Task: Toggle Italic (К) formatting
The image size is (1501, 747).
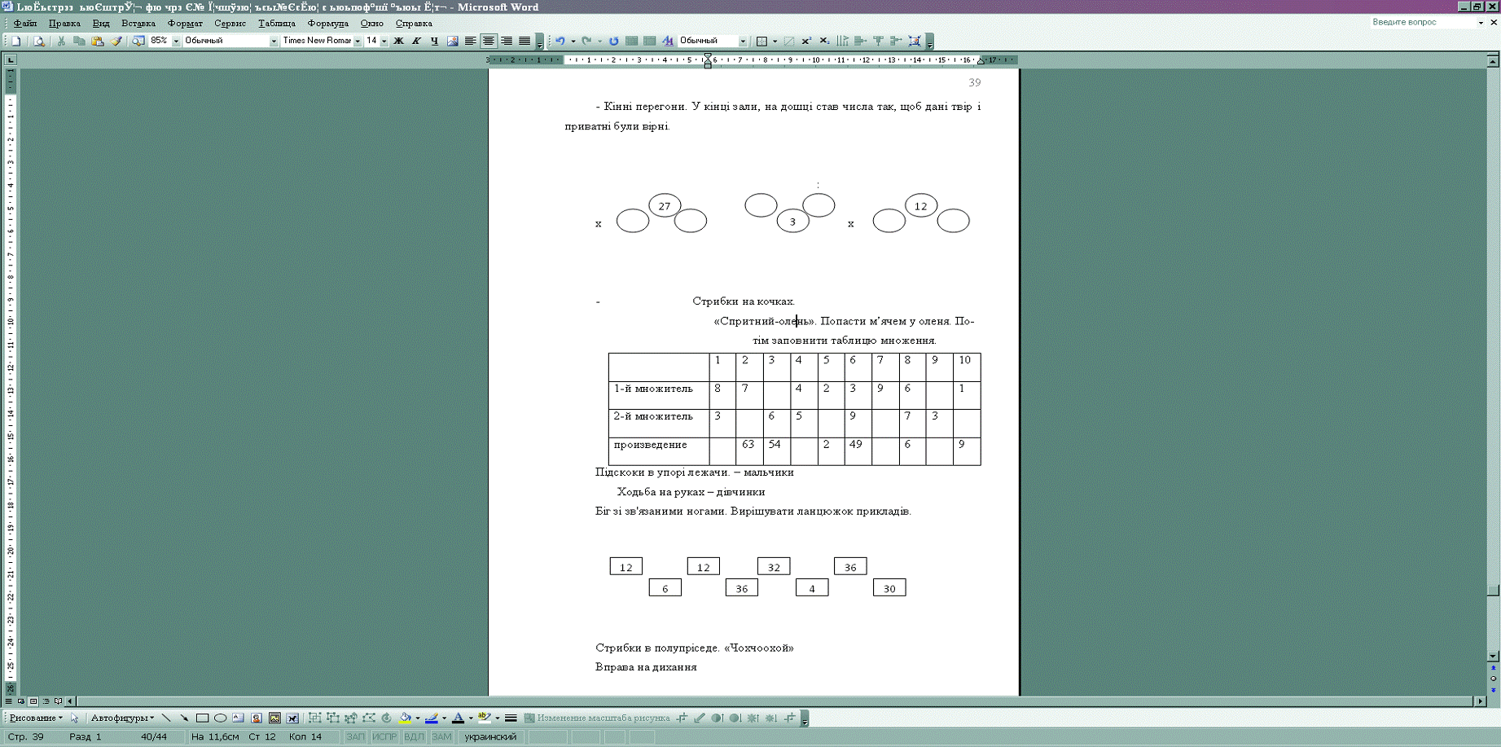Action: [416, 41]
